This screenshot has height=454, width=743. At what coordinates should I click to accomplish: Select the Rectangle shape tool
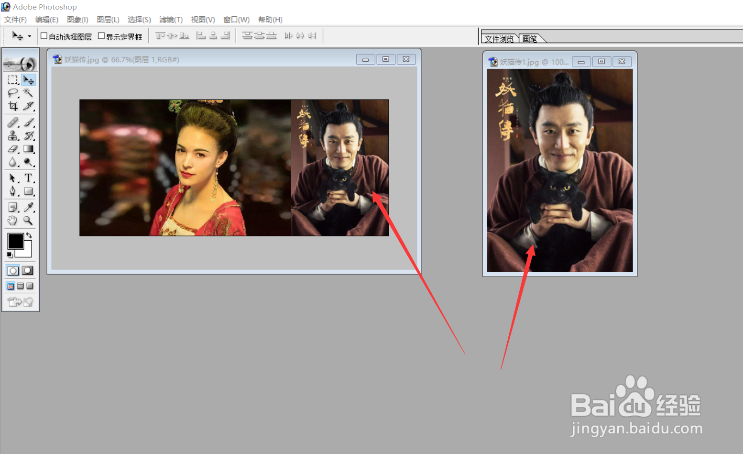click(x=29, y=191)
